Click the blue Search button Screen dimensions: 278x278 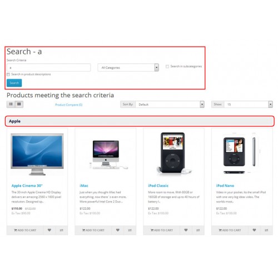(x=14, y=83)
